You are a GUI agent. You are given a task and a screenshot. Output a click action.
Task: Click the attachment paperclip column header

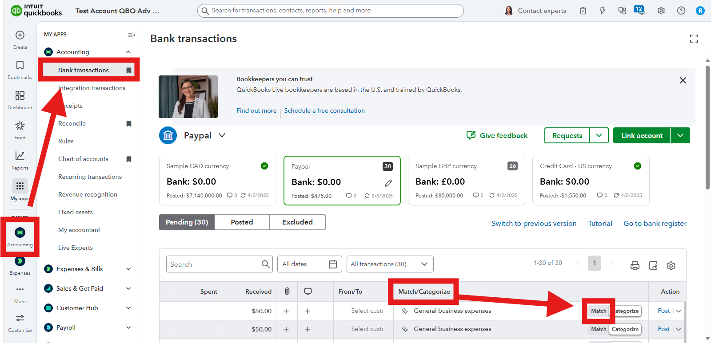click(x=287, y=292)
